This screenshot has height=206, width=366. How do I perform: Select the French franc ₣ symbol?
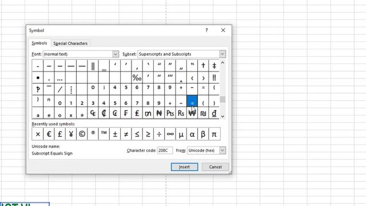pos(126,113)
